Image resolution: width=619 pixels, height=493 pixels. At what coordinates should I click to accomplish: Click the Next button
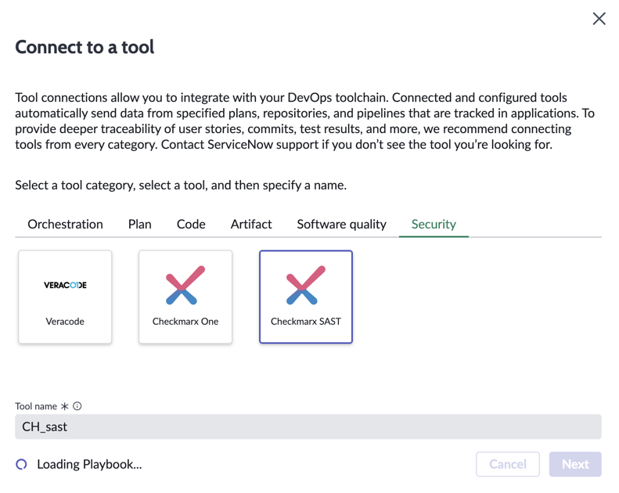click(x=575, y=464)
